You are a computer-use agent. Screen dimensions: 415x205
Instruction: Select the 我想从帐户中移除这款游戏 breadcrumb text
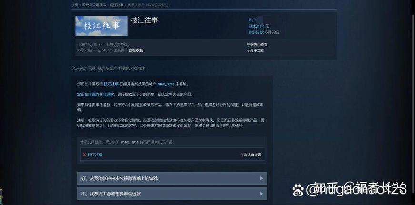coord(148,5)
